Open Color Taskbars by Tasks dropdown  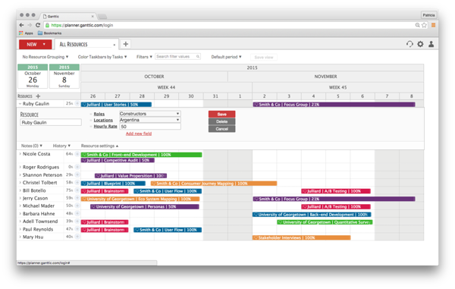tap(102, 57)
